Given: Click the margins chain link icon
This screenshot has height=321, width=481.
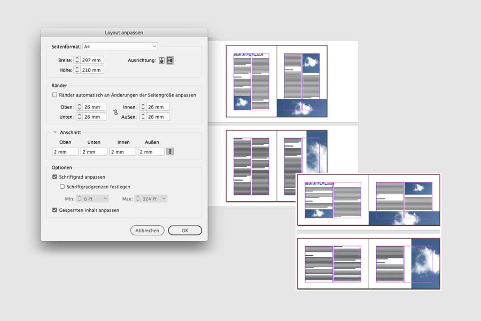Looking at the screenshot, I should coord(114,112).
